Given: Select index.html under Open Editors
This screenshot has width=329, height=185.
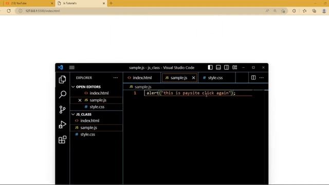Looking at the screenshot, I should (x=96, y=93).
